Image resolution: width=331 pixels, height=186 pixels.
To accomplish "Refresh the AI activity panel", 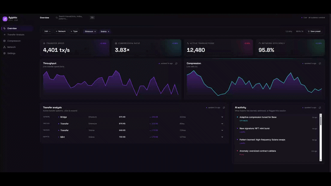I will coord(320,107).
